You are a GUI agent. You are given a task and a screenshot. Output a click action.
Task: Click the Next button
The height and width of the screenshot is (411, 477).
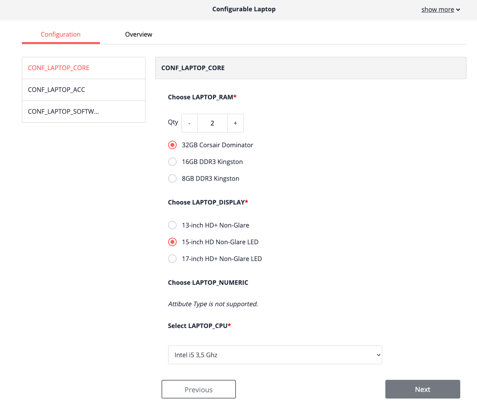tap(422, 389)
